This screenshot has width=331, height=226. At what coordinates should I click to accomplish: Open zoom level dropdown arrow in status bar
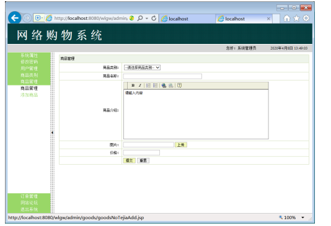(302, 217)
